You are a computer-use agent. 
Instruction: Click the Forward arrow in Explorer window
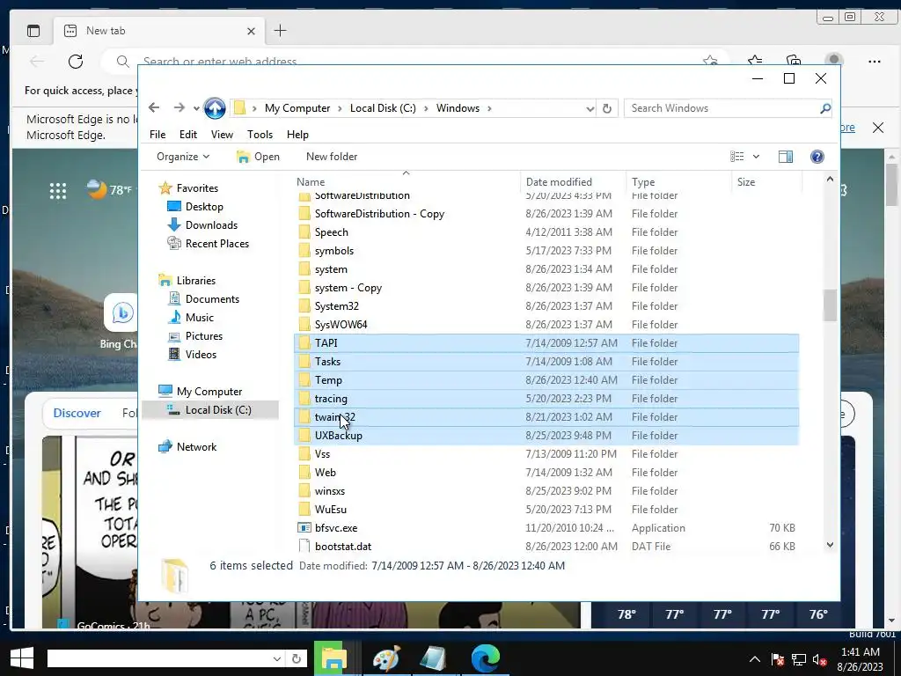pyautogui.click(x=179, y=107)
